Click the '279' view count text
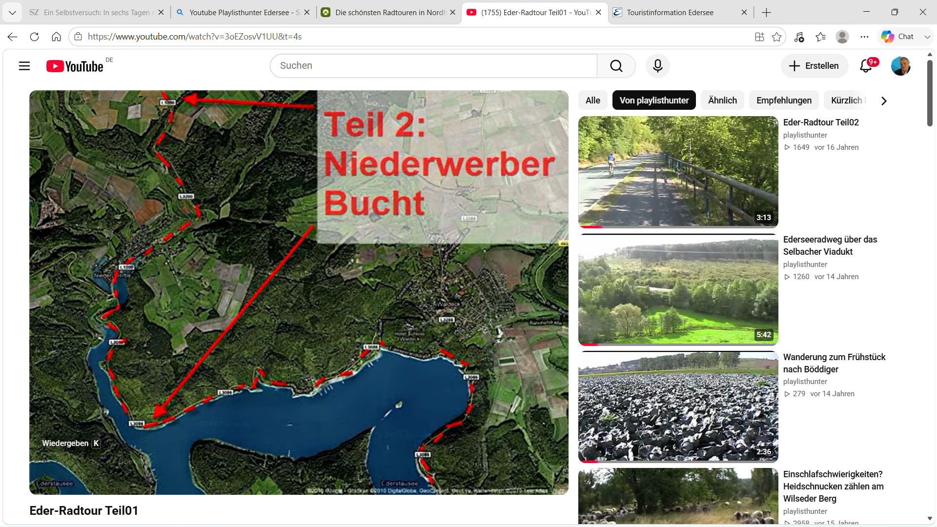 (x=799, y=394)
